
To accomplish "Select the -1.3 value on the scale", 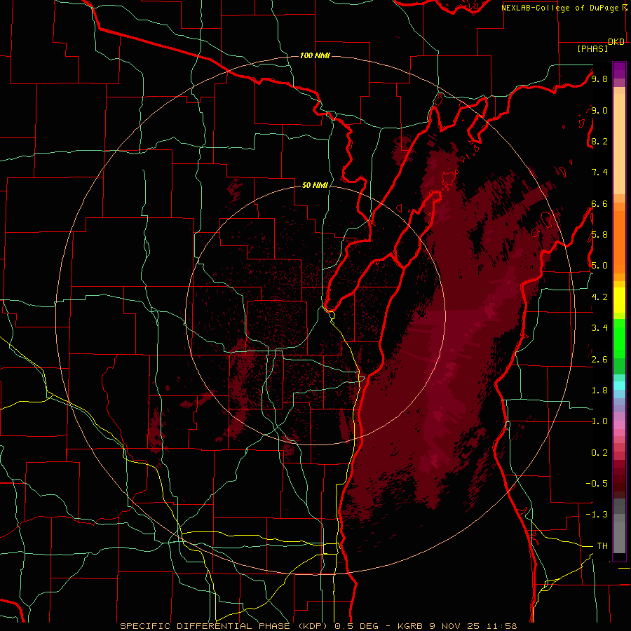I will point(597,515).
